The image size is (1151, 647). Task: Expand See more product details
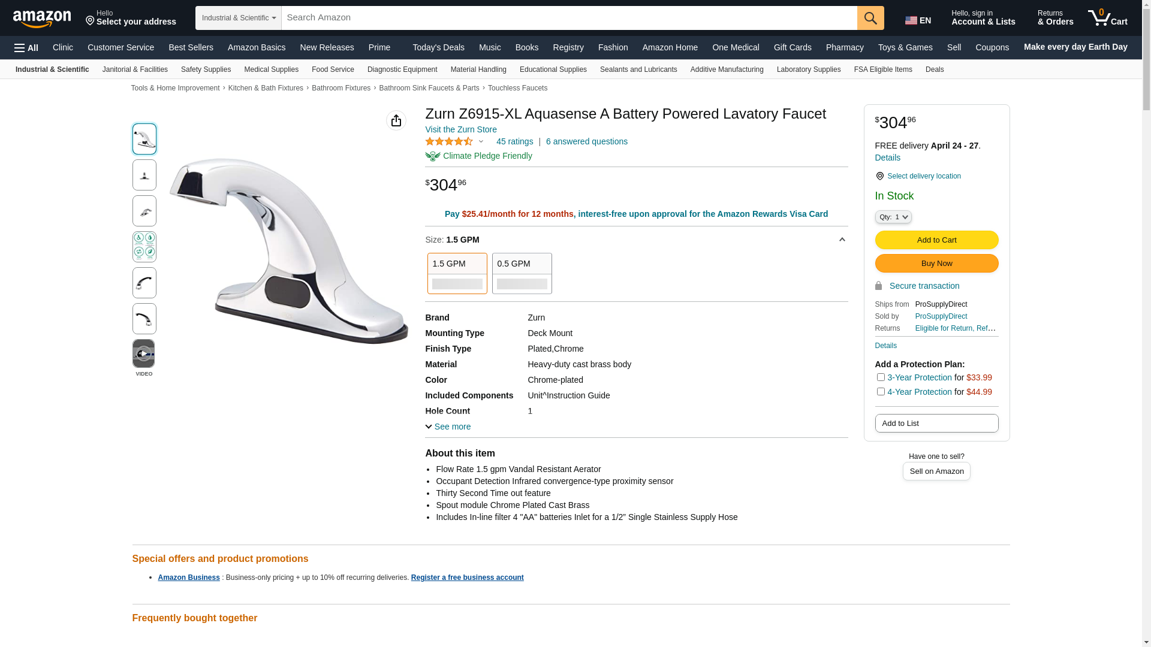[448, 427]
